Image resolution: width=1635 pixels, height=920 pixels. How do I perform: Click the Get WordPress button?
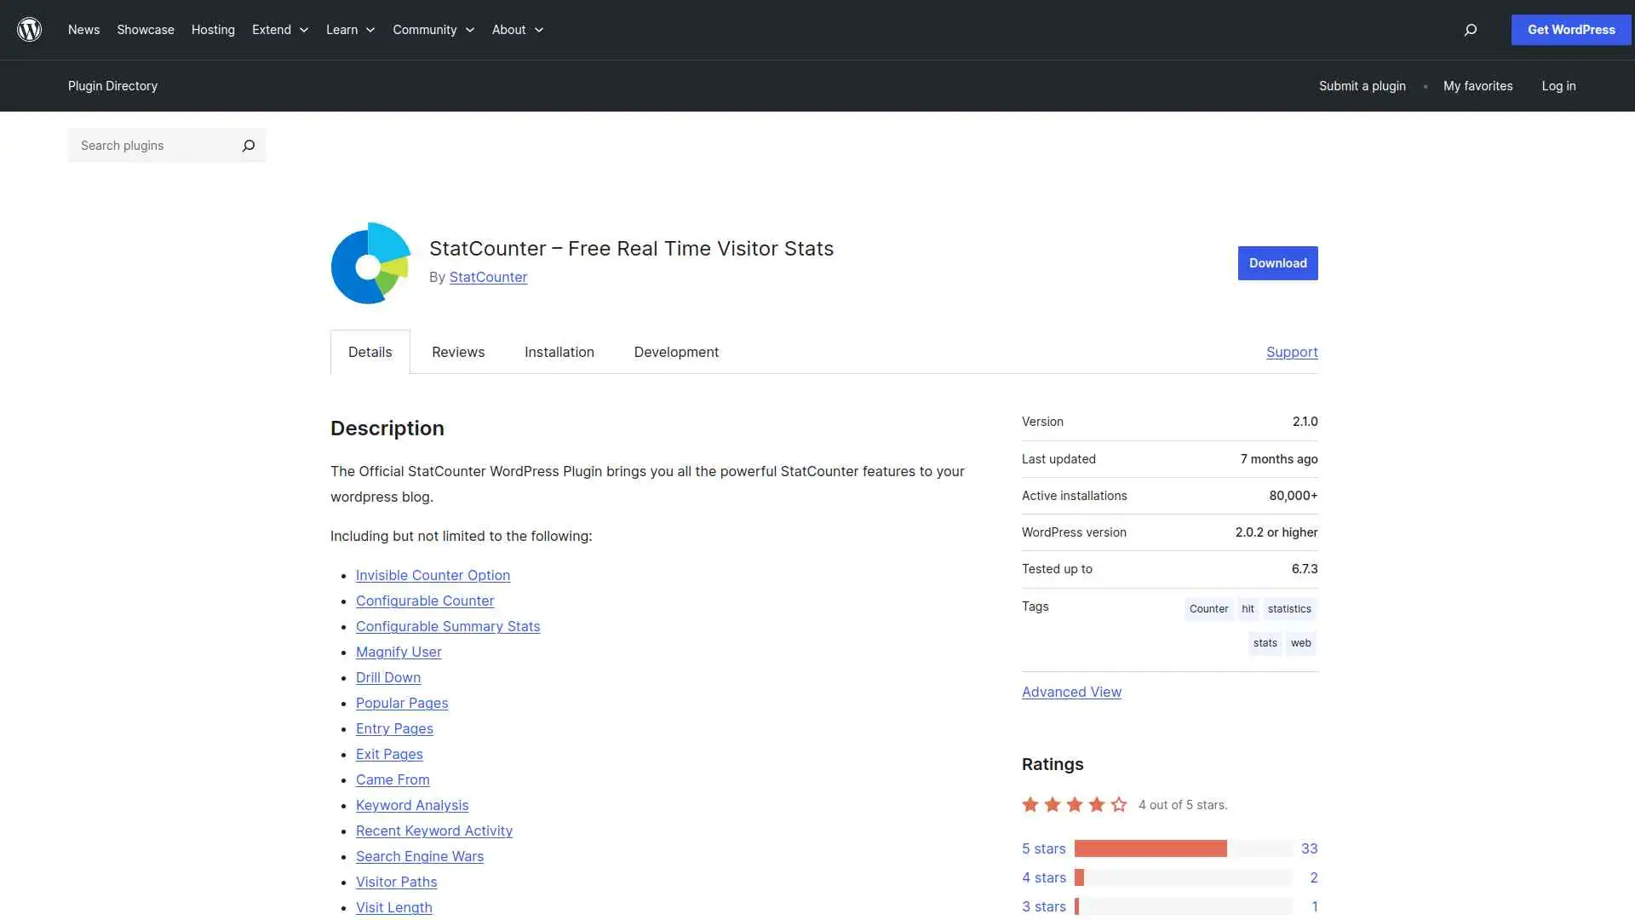(1569, 30)
